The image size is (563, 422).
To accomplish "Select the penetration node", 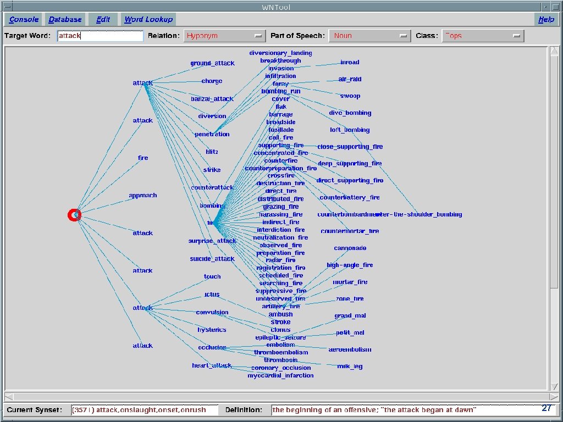I will coord(212,134).
